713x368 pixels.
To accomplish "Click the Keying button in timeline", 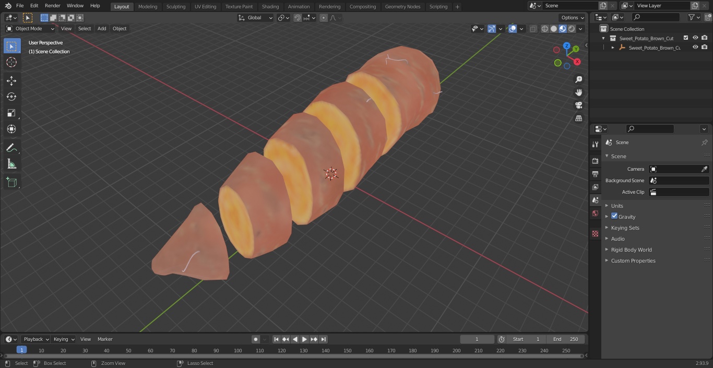I will click(64, 339).
